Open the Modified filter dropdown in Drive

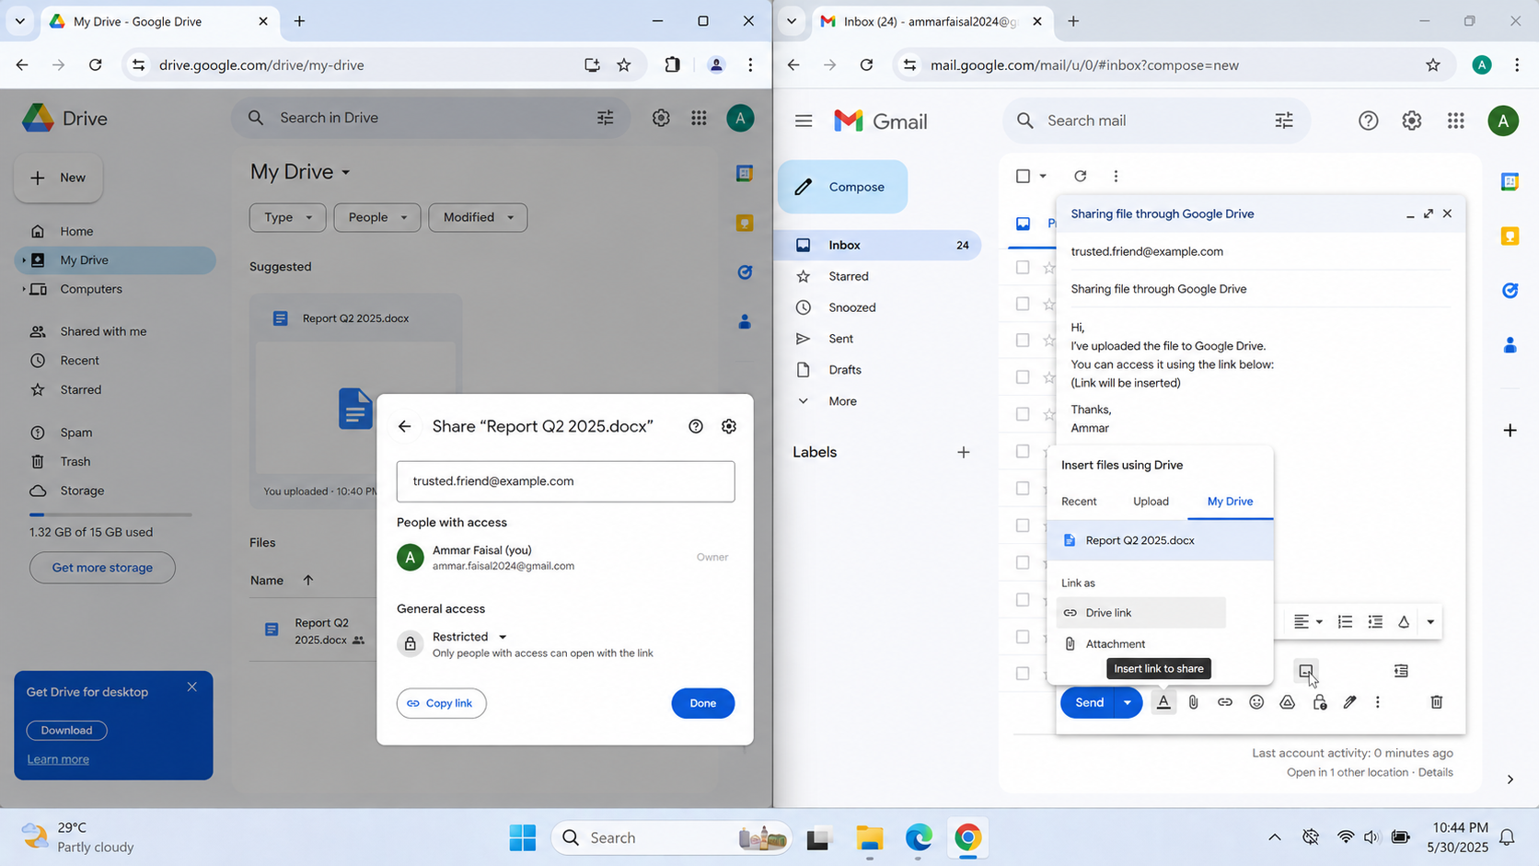point(478,217)
